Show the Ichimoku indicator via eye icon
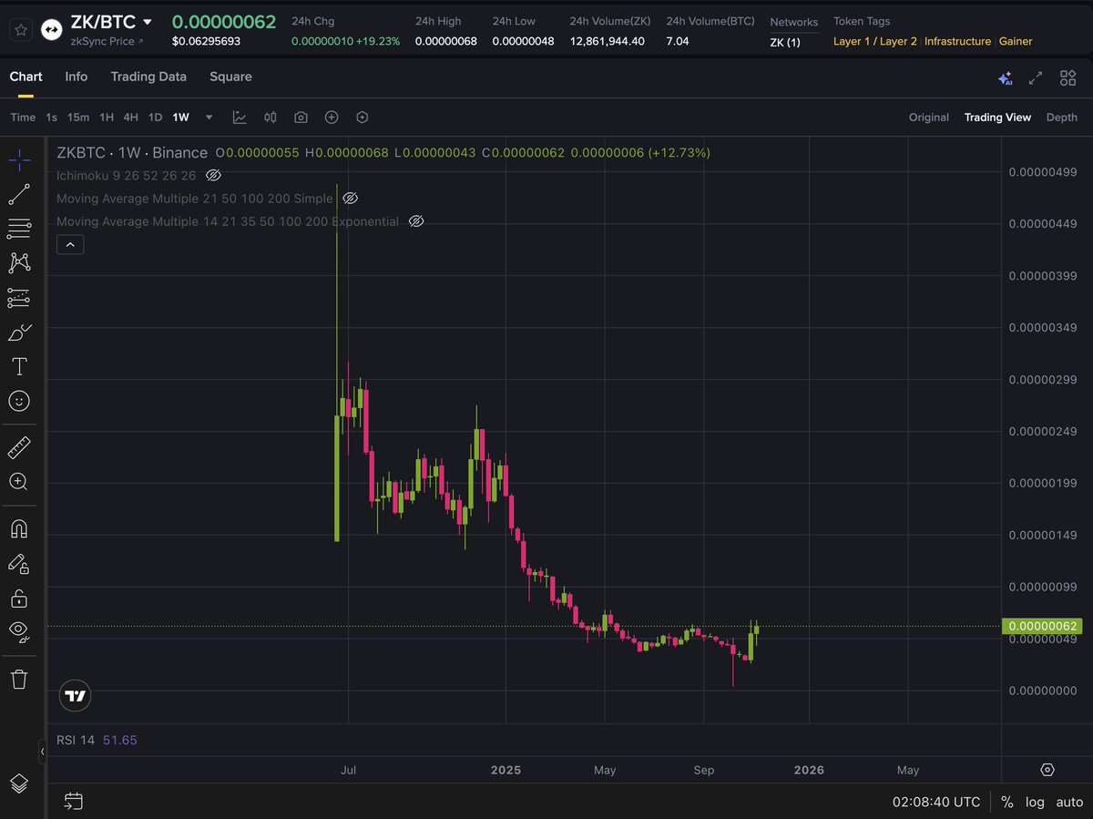 [x=213, y=175]
